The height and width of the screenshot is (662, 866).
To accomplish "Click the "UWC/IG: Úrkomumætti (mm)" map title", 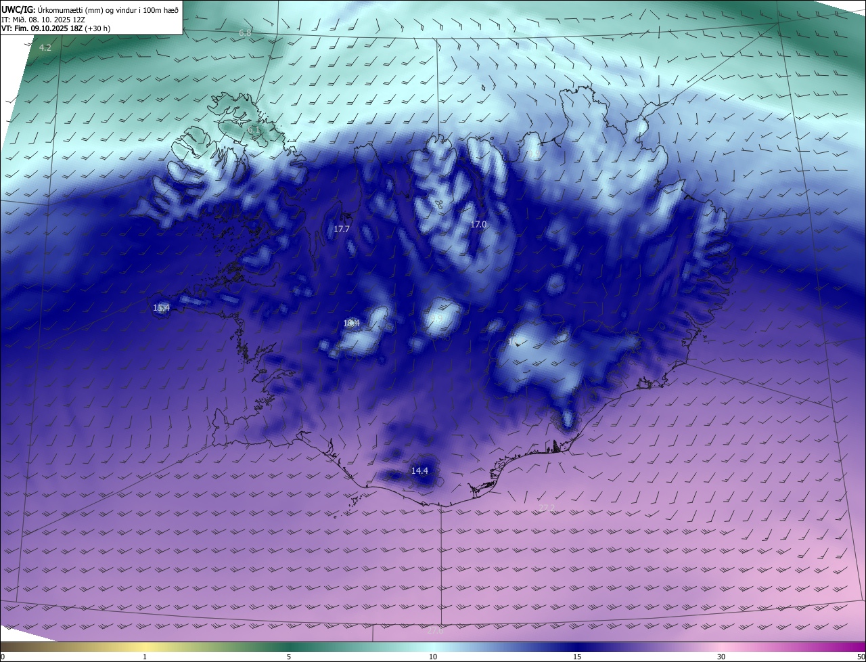I will (89, 9).
